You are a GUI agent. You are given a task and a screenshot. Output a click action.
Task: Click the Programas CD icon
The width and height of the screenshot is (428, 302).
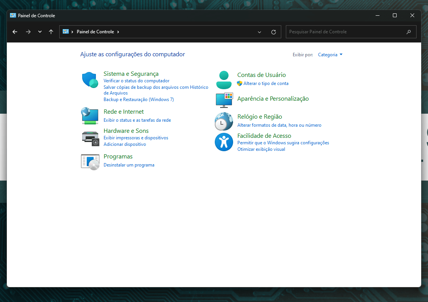click(x=90, y=162)
